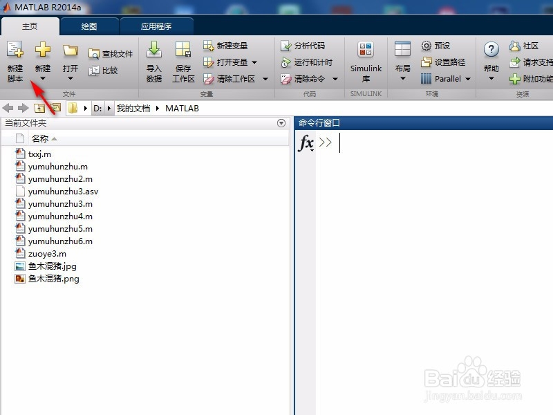Click the 打开 folder icon
The width and height of the screenshot is (553, 415).
tap(71, 50)
